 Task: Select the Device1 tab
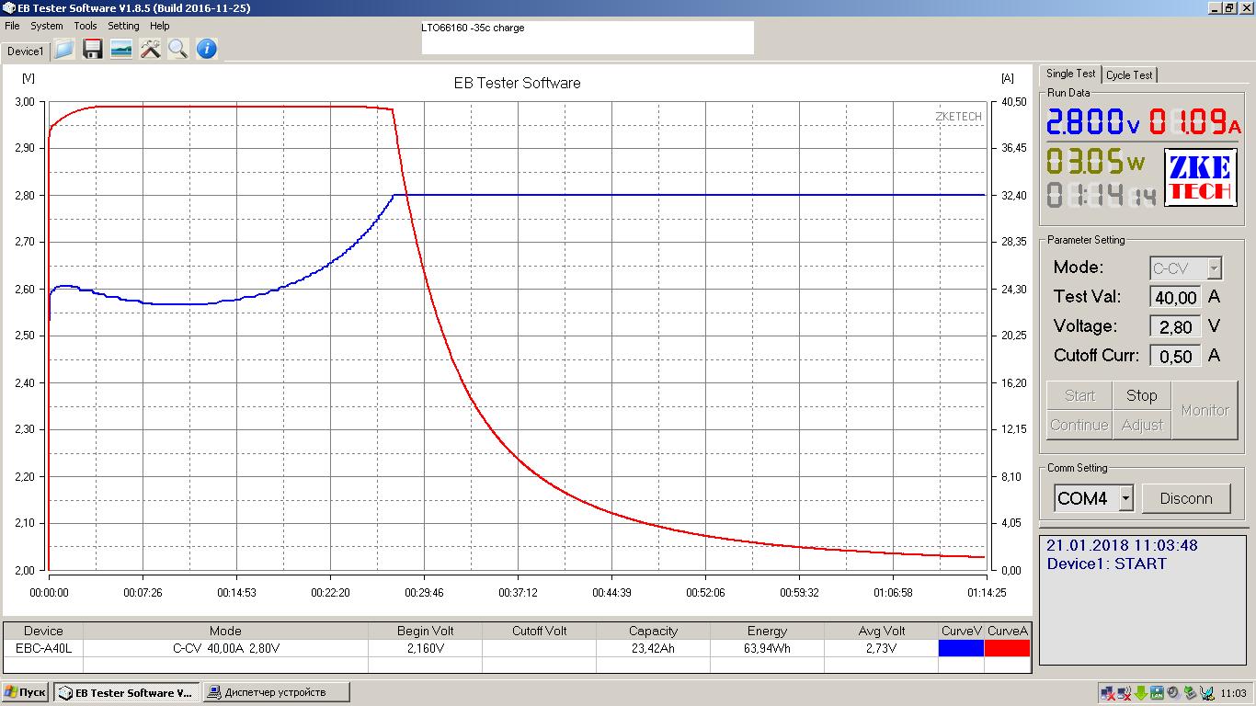pos(25,51)
